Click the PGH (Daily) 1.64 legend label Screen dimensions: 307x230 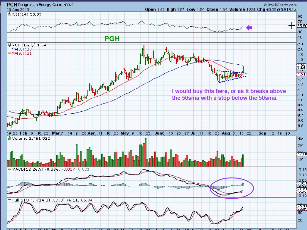pos(29,45)
